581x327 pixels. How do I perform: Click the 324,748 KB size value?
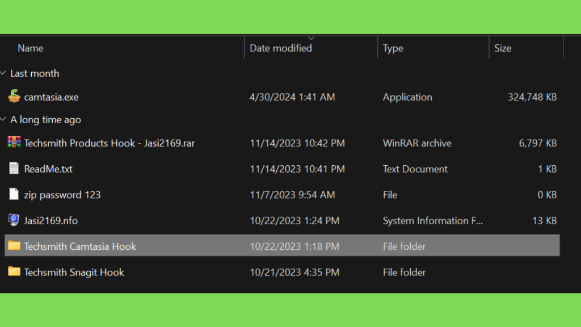pyautogui.click(x=532, y=97)
